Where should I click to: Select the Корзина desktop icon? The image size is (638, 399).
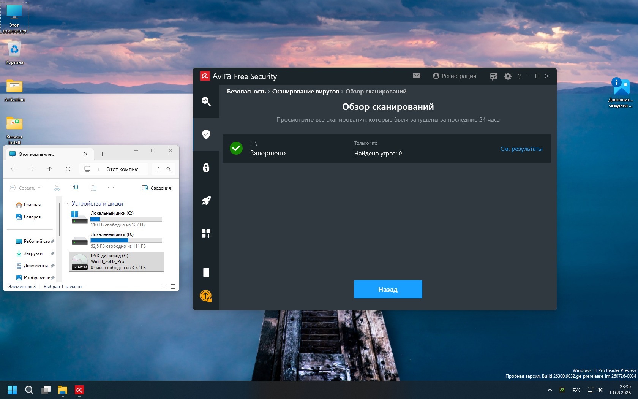[x=14, y=53]
